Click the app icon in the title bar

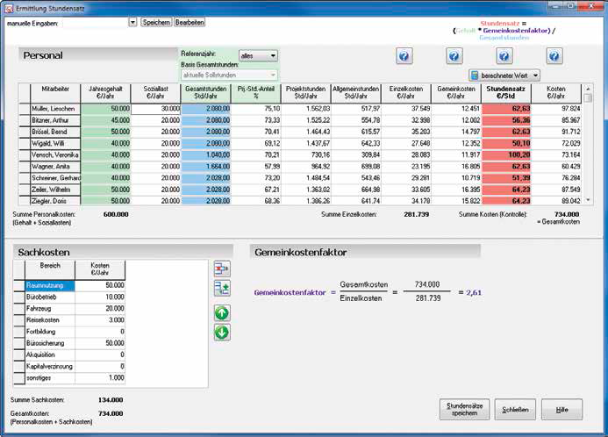pyautogui.click(x=8, y=8)
